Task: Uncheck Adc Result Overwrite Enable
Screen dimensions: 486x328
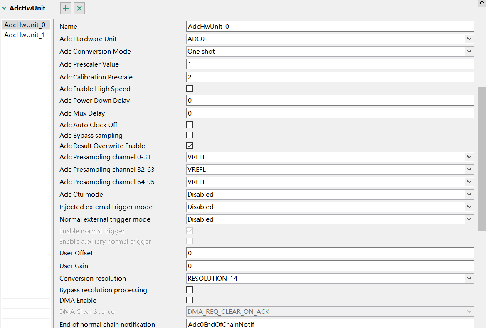Action: tap(190, 145)
